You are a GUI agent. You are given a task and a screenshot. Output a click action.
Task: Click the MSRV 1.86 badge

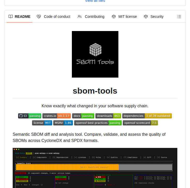63,123
